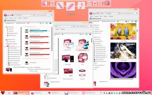
Task: Click blue usage bar of disk C:
Action: (x=40, y=31)
